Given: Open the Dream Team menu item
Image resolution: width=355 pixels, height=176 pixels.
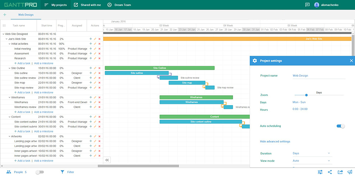Looking at the screenshot, I should [x=119, y=5].
